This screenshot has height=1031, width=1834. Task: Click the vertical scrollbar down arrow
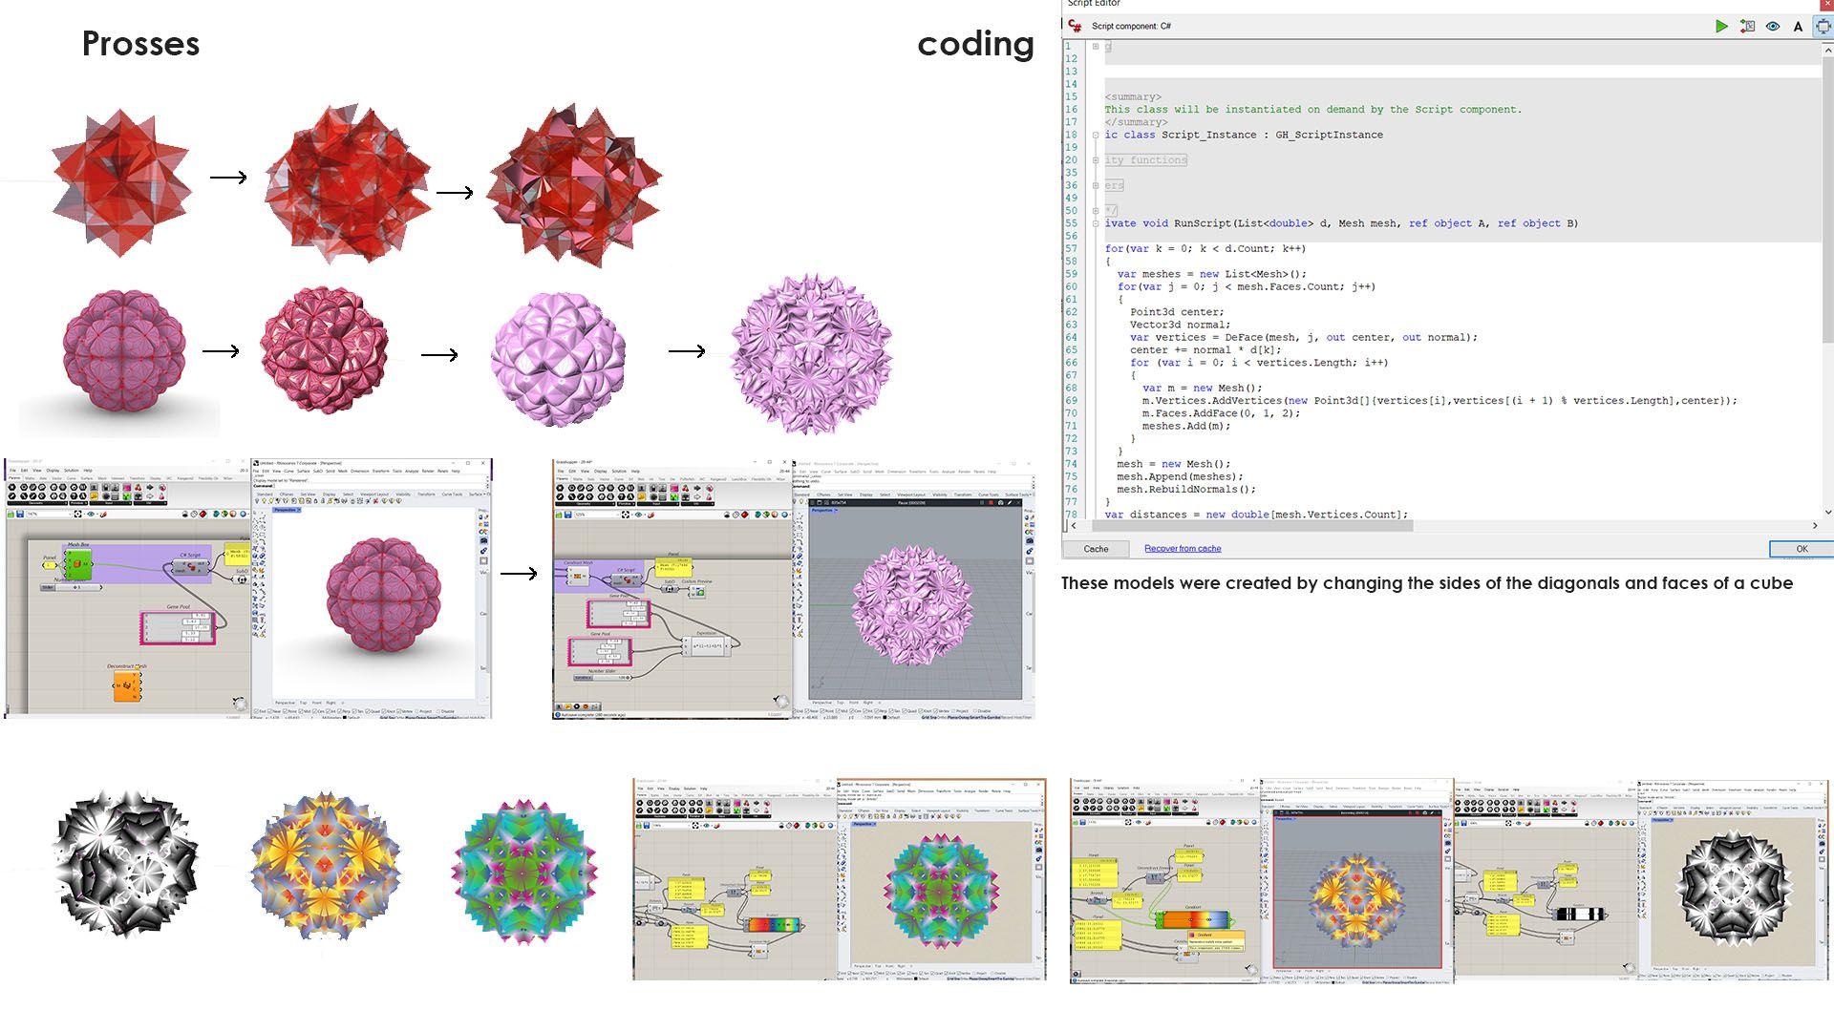click(1828, 513)
